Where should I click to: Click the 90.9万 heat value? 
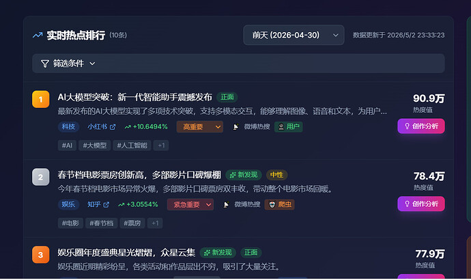click(x=429, y=98)
